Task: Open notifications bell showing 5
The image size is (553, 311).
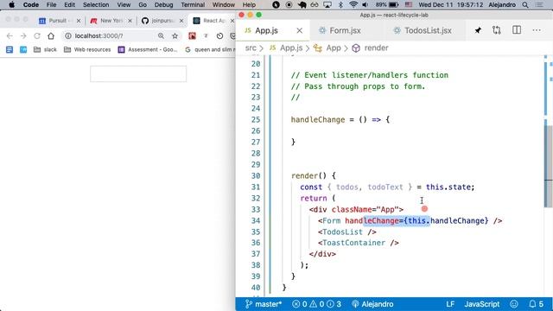Action: pos(536,304)
